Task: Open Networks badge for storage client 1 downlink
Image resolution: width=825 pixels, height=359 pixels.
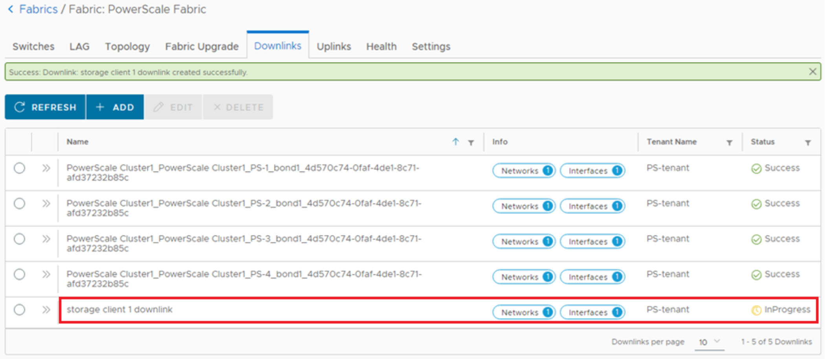Action: tap(524, 312)
